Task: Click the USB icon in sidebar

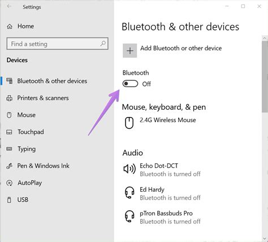Action: pos(9,200)
